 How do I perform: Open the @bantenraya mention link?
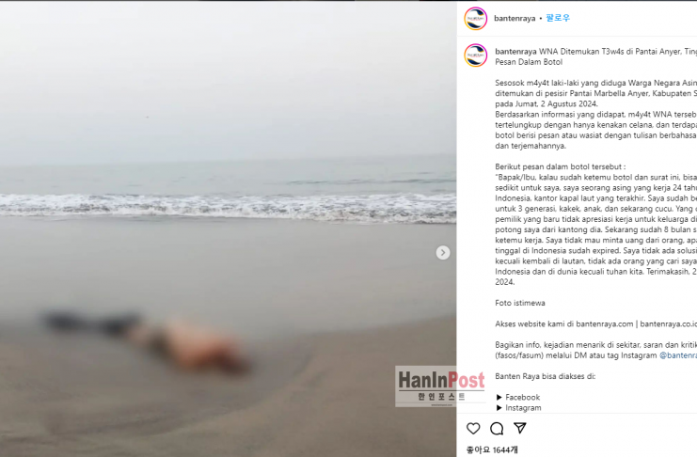click(678, 355)
